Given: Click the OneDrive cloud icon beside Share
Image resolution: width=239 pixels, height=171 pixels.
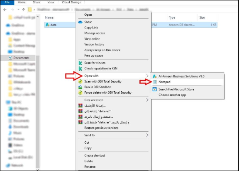Looking at the screenshot, I should pos(80,22).
